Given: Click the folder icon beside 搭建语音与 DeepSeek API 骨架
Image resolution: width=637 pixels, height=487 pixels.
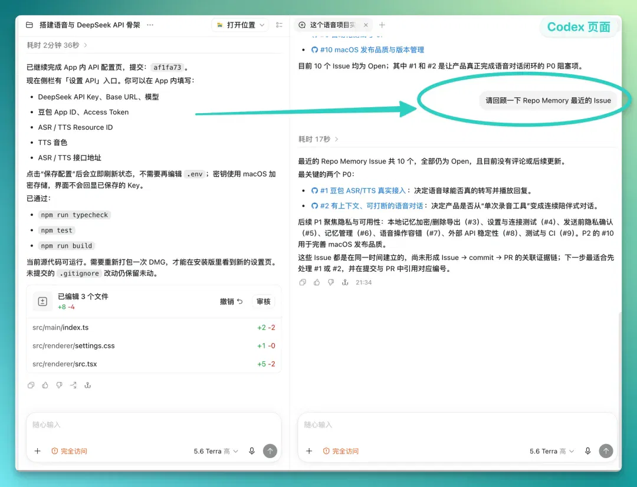Looking at the screenshot, I should tap(29, 25).
